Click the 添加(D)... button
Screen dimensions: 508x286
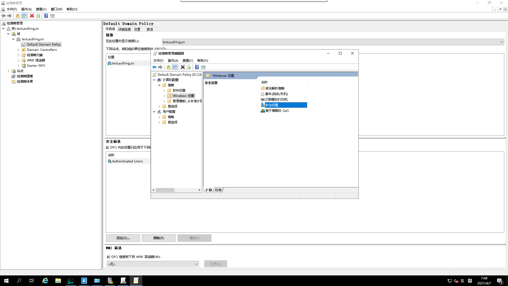pos(123,238)
